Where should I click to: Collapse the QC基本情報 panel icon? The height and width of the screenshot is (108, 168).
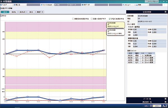point(165,12)
